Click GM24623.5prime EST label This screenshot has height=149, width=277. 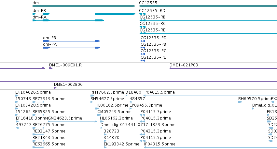tap(65, 118)
